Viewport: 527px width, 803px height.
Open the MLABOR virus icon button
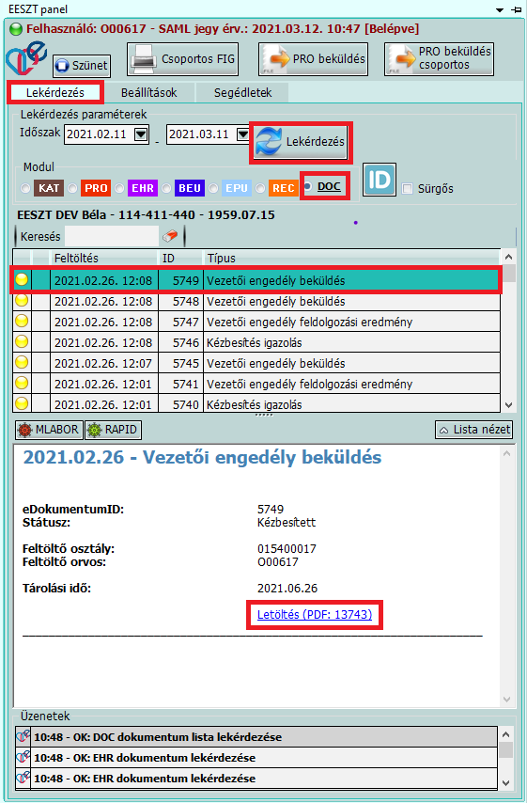click(x=49, y=430)
